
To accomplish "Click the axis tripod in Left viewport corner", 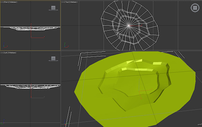I will pos(3,122).
